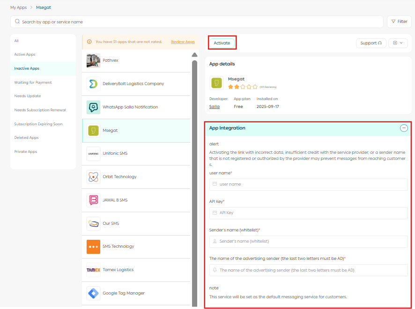This screenshot has height=309, width=415.
Task: Open the Filter options
Action: [399, 22]
